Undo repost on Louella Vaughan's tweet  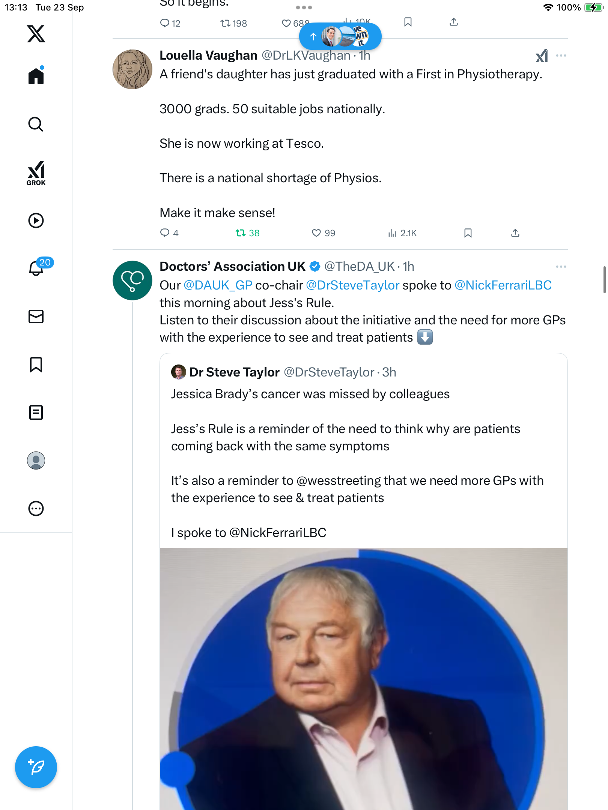tap(247, 233)
